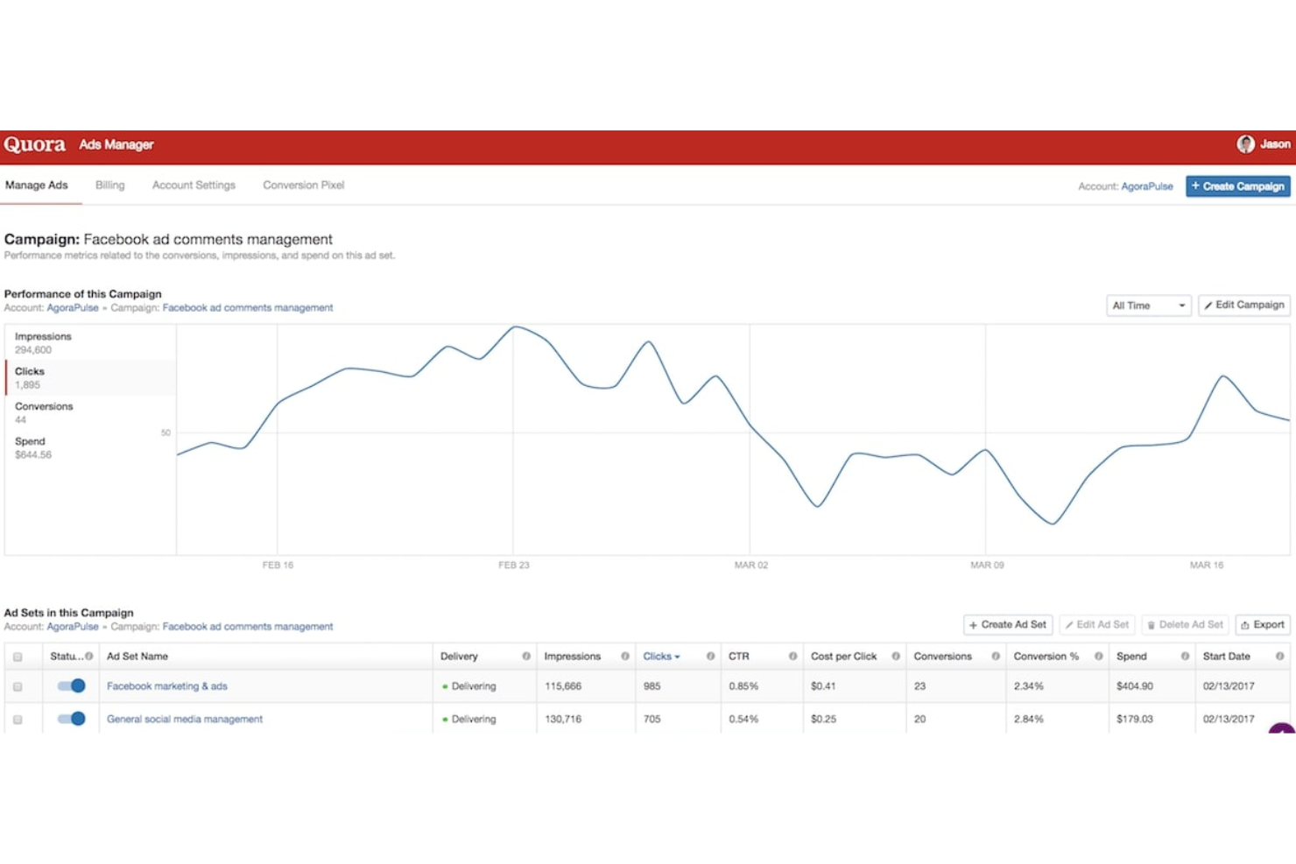1296x864 pixels.
Task: Open AgoraPulse breadcrumb under Performance of this Campaign
Action: point(73,308)
